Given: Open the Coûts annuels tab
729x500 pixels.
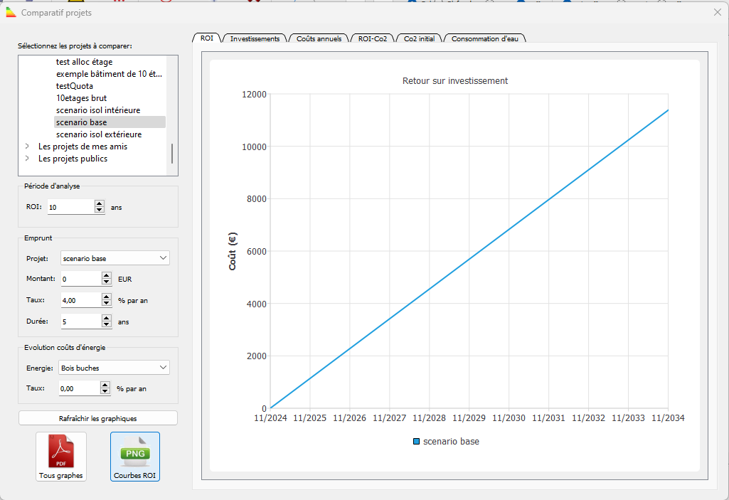Looking at the screenshot, I should [319, 39].
